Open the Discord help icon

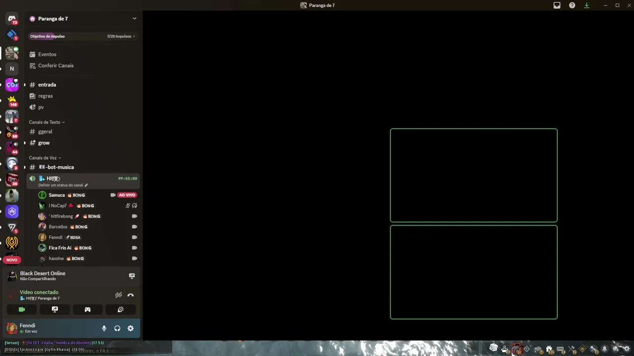coord(572,5)
